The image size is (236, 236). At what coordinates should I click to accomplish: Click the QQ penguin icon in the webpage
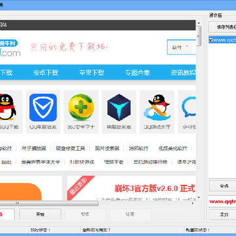(x=7, y=107)
